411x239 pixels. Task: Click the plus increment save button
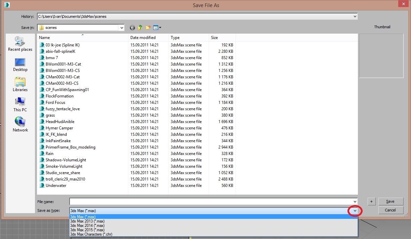click(x=372, y=201)
